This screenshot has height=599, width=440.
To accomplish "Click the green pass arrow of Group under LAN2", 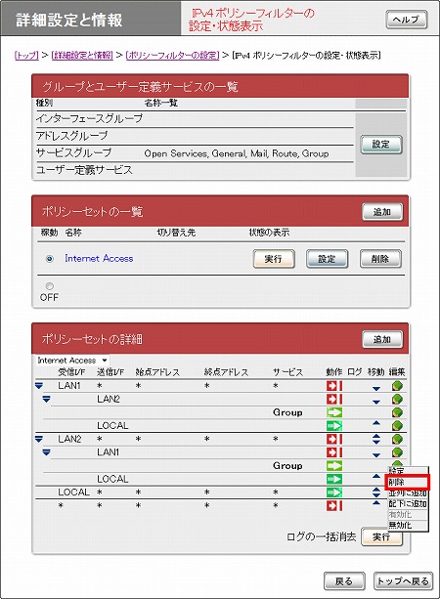I will (x=334, y=466).
